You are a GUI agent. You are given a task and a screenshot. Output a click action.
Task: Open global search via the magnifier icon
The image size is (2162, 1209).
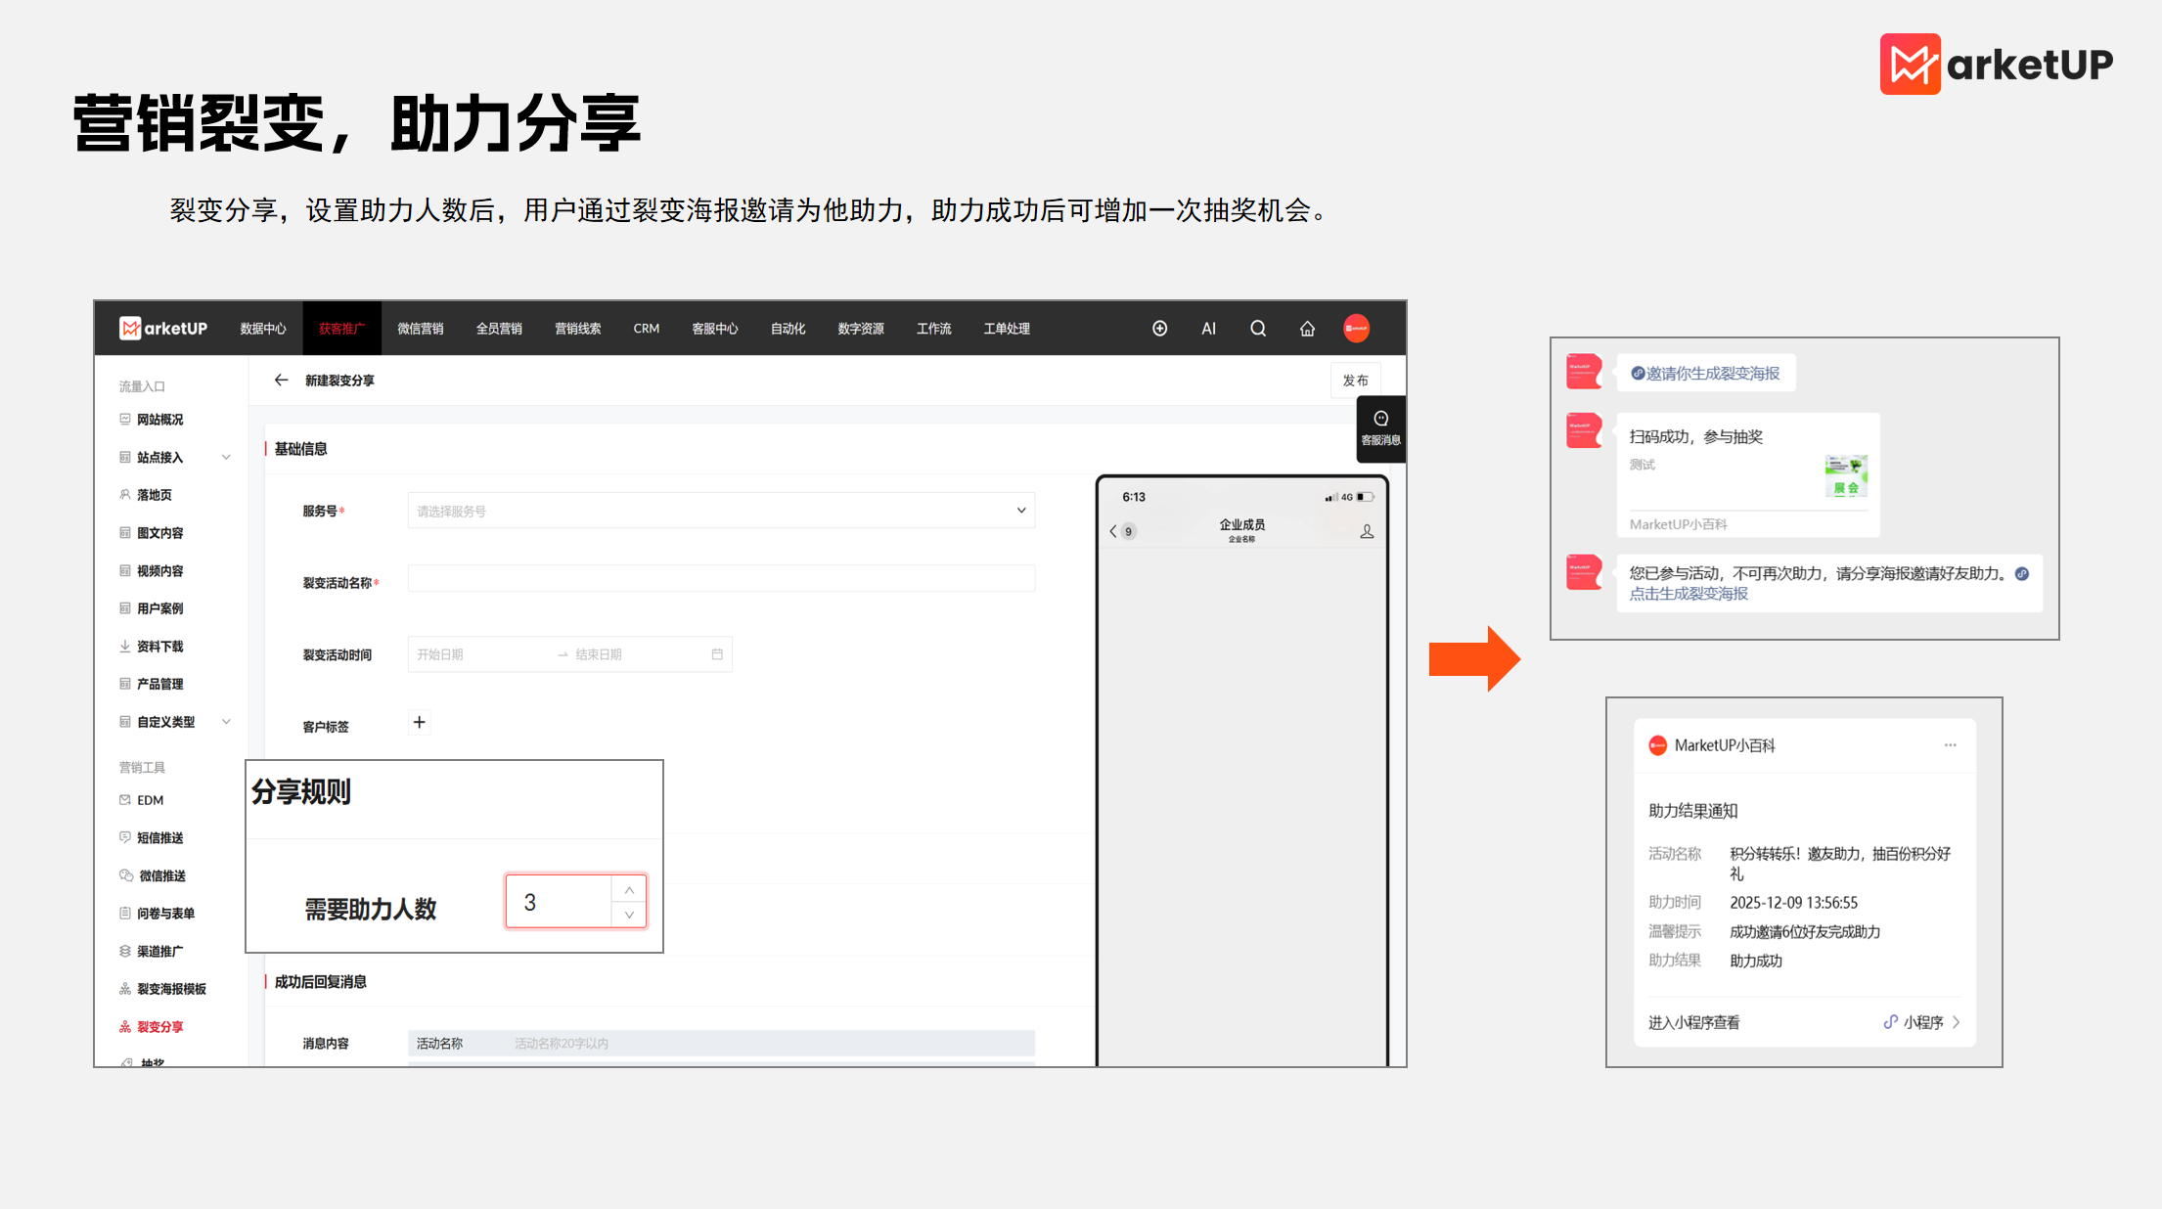1258,329
